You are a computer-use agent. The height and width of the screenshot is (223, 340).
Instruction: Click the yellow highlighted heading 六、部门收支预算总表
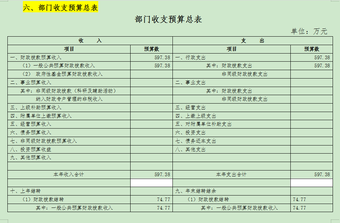pyautogui.click(x=61, y=7)
